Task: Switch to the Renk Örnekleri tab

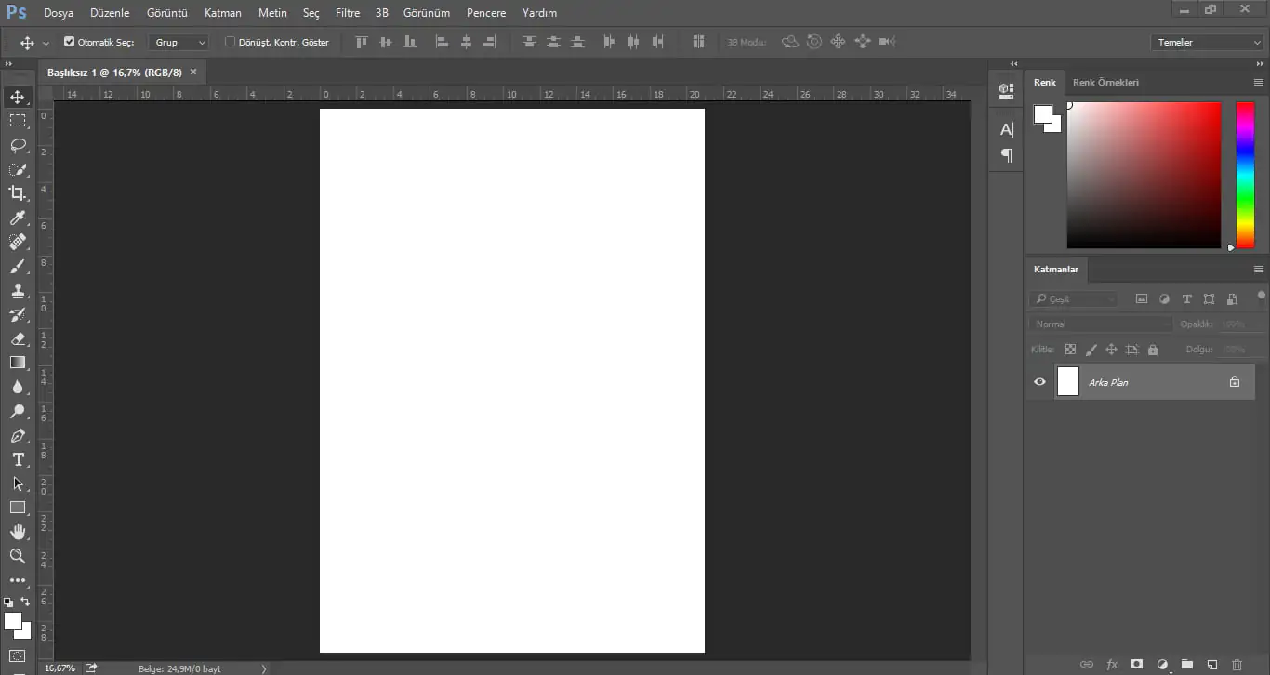Action: (1105, 82)
